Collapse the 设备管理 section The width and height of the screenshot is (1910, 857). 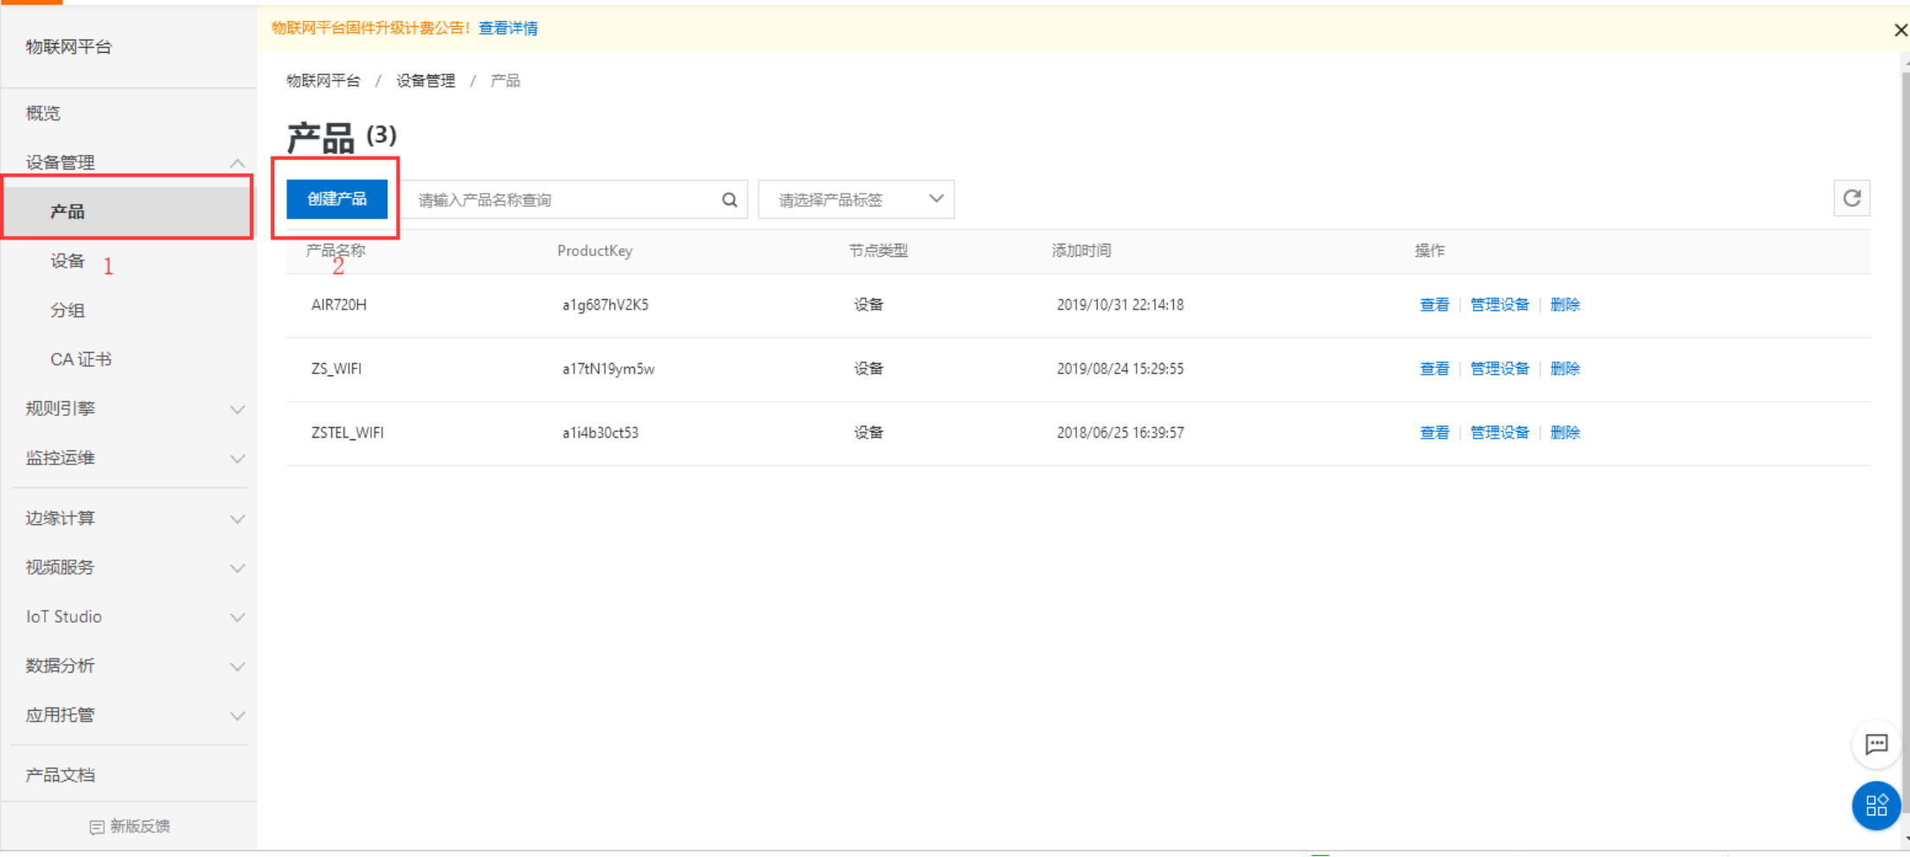coord(237,163)
